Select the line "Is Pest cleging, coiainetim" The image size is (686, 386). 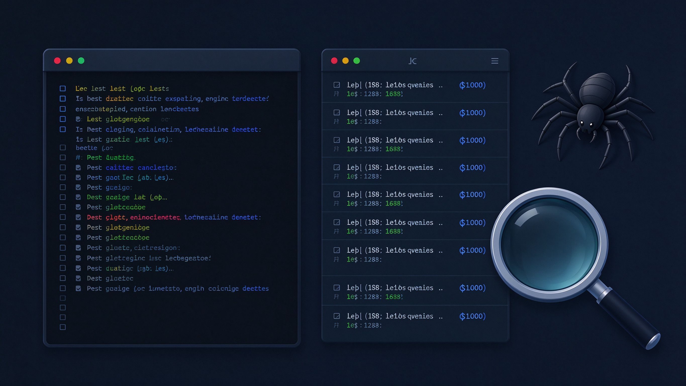pos(168,129)
